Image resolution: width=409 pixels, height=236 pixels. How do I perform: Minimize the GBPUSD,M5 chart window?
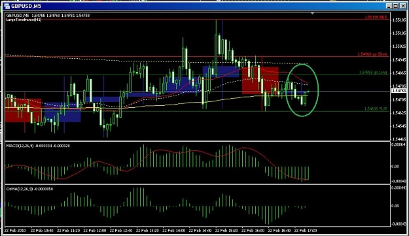[x=389, y=6]
